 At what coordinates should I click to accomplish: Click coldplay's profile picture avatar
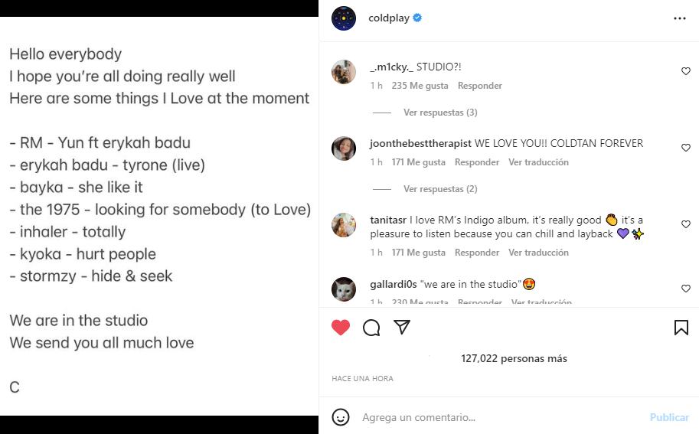point(344,18)
